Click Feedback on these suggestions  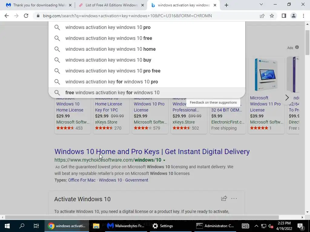[x=213, y=102]
